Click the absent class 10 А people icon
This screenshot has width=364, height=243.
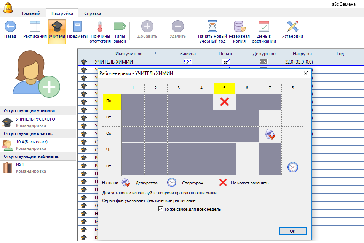7,145
